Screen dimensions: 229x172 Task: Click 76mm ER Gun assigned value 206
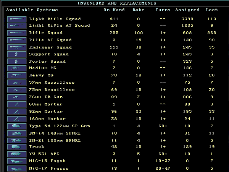tap(187, 97)
